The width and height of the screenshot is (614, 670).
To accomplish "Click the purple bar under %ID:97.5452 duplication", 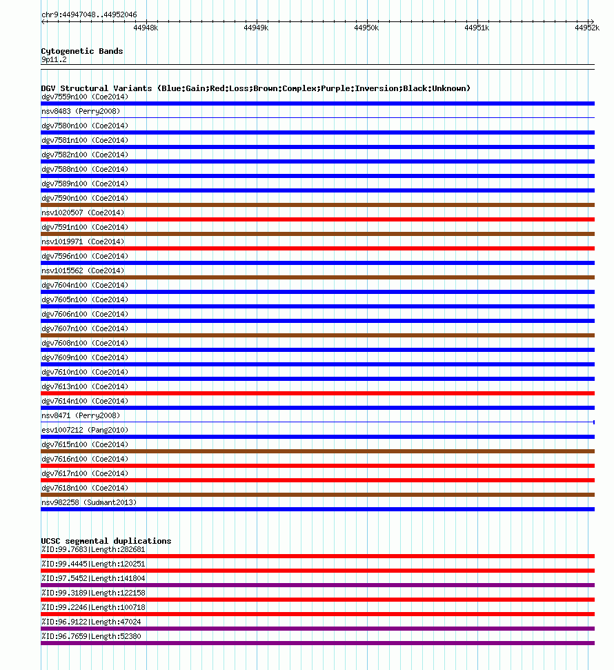I will pyautogui.click(x=318, y=585).
